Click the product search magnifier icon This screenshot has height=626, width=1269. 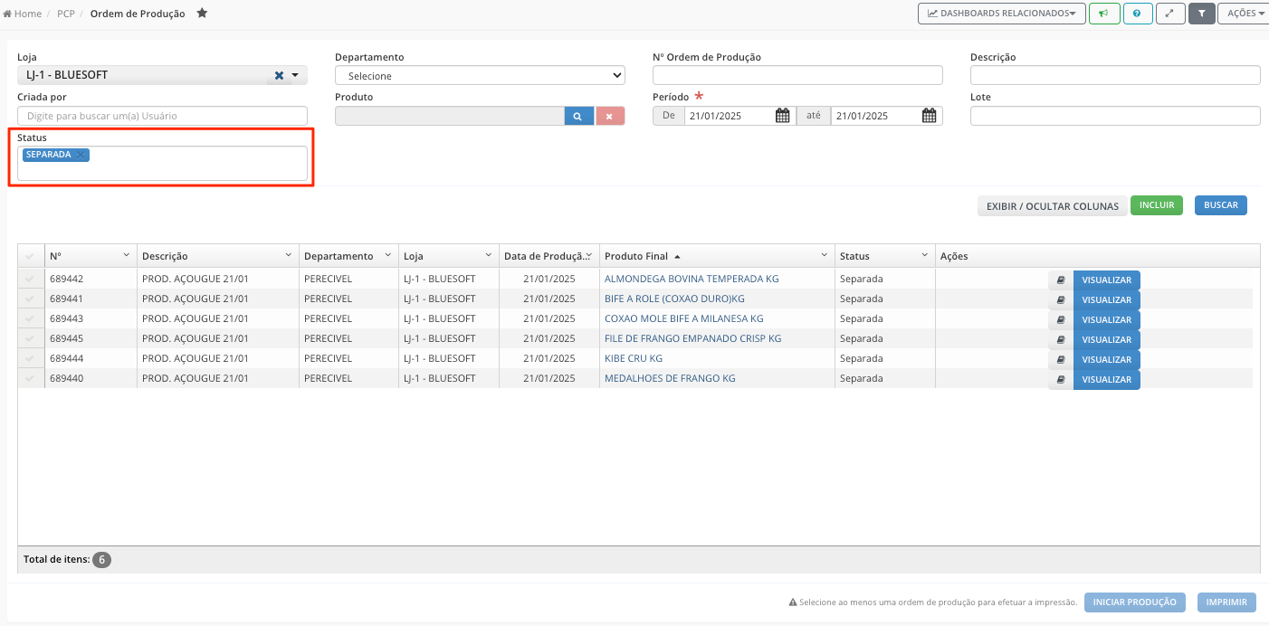coord(579,116)
